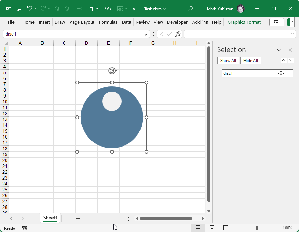This screenshot has width=299, height=232.
Task: Open the Graphics Format tab
Action: 244,22
